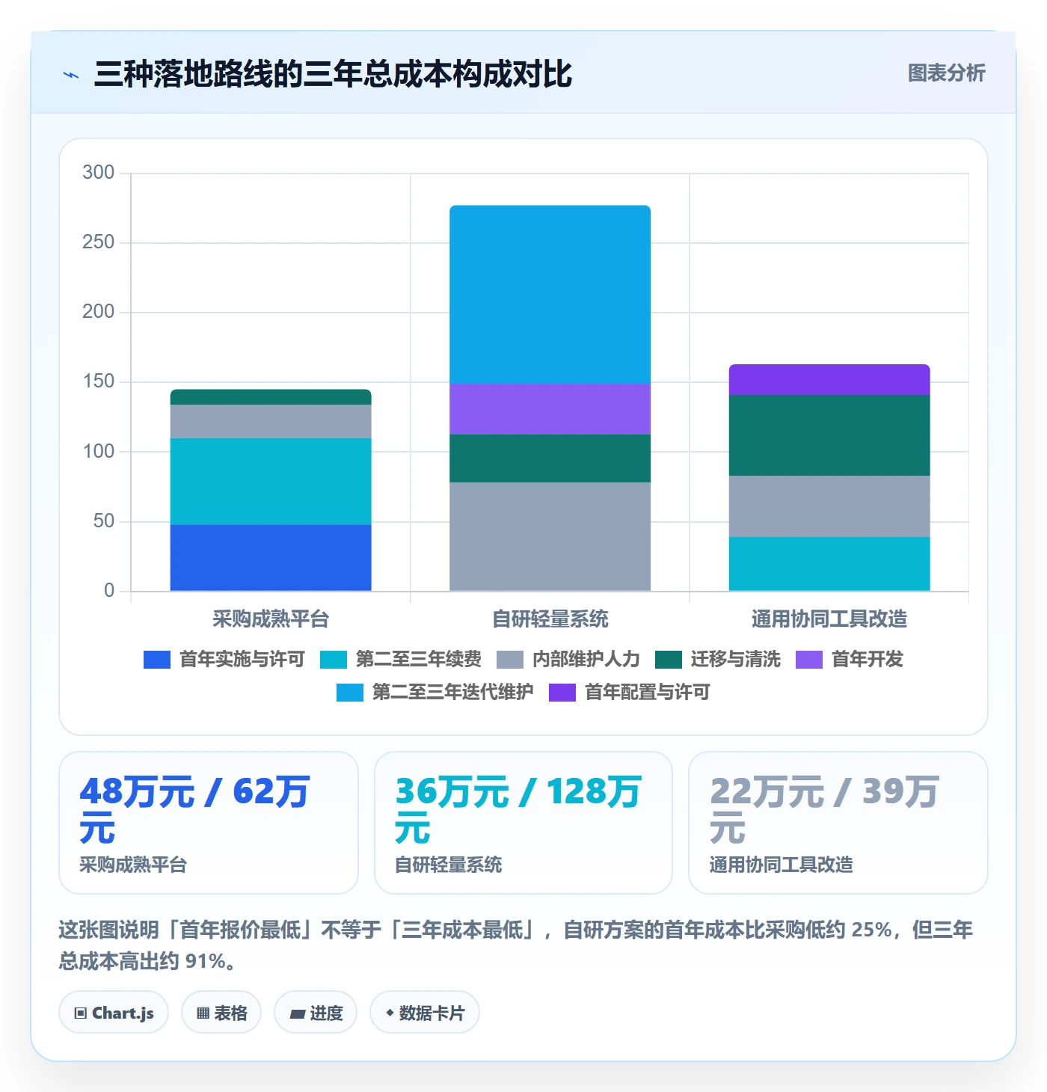This screenshot has height=1092, width=1047.
Task: Open the 22万元 / 39万元 stat card
Action: pyautogui.click(x=838, y=823)
